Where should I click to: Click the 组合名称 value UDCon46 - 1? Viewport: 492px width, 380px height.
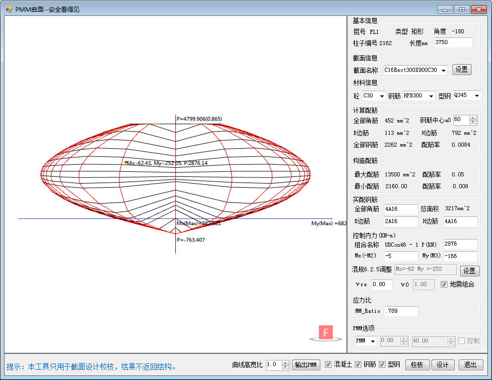[x=402, y=245]
